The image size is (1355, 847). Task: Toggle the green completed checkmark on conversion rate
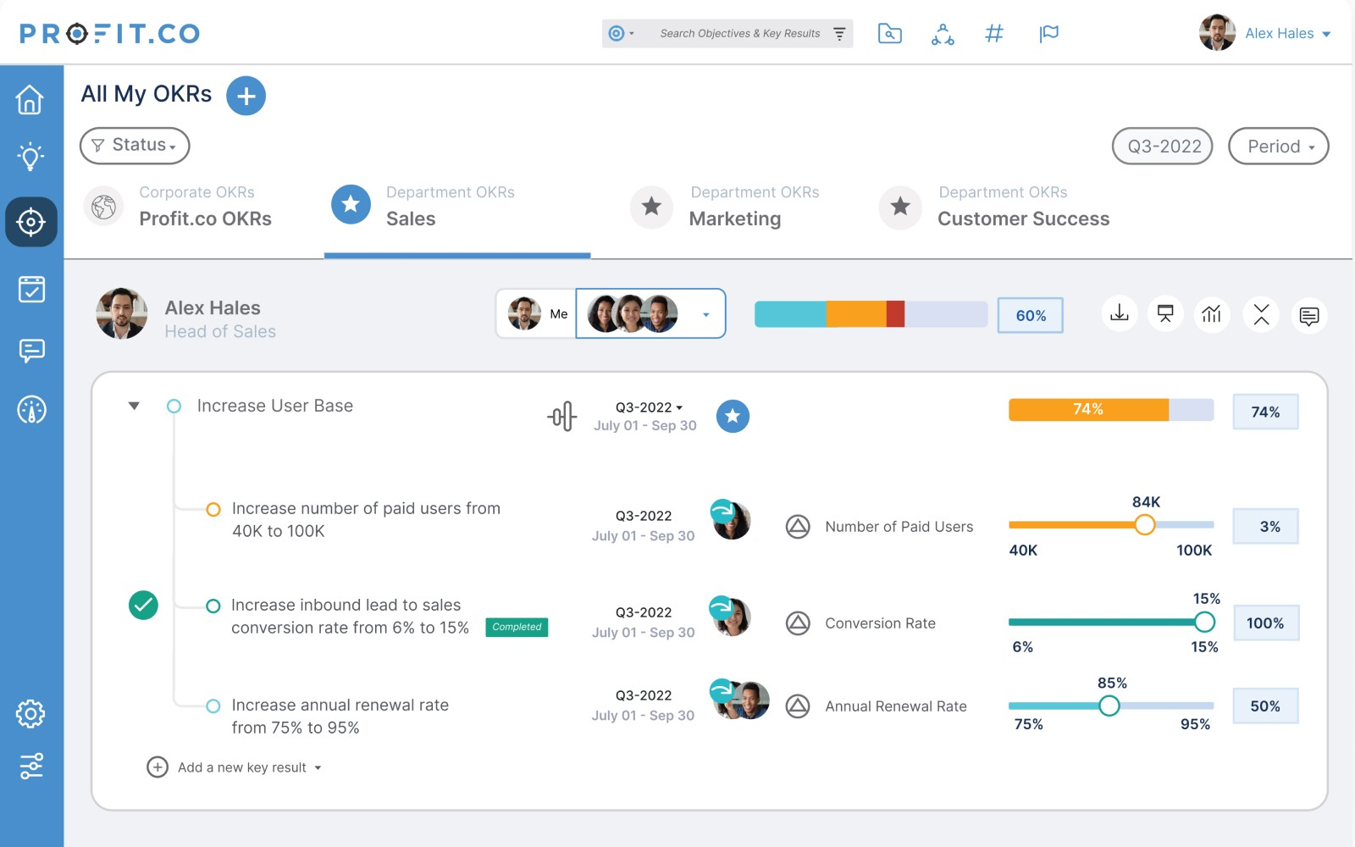coord(143,606)
